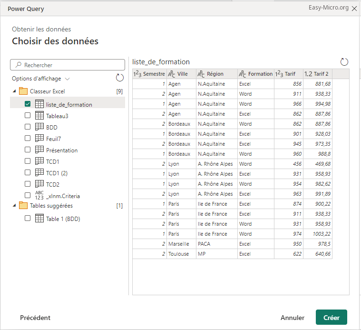This screenshot has width=361, height=330.
Task: Go back with Précédent button
Action: (35, 318)
